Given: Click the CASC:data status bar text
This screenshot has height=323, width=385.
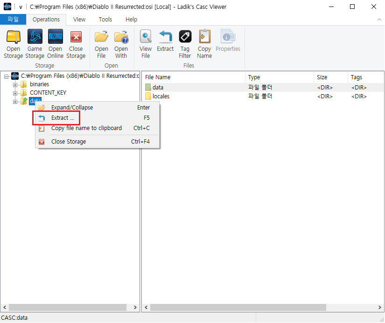Looking at the screenshot, I should (x=14, y=318).
